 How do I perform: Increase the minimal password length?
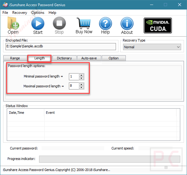click(x=81, y=75)
